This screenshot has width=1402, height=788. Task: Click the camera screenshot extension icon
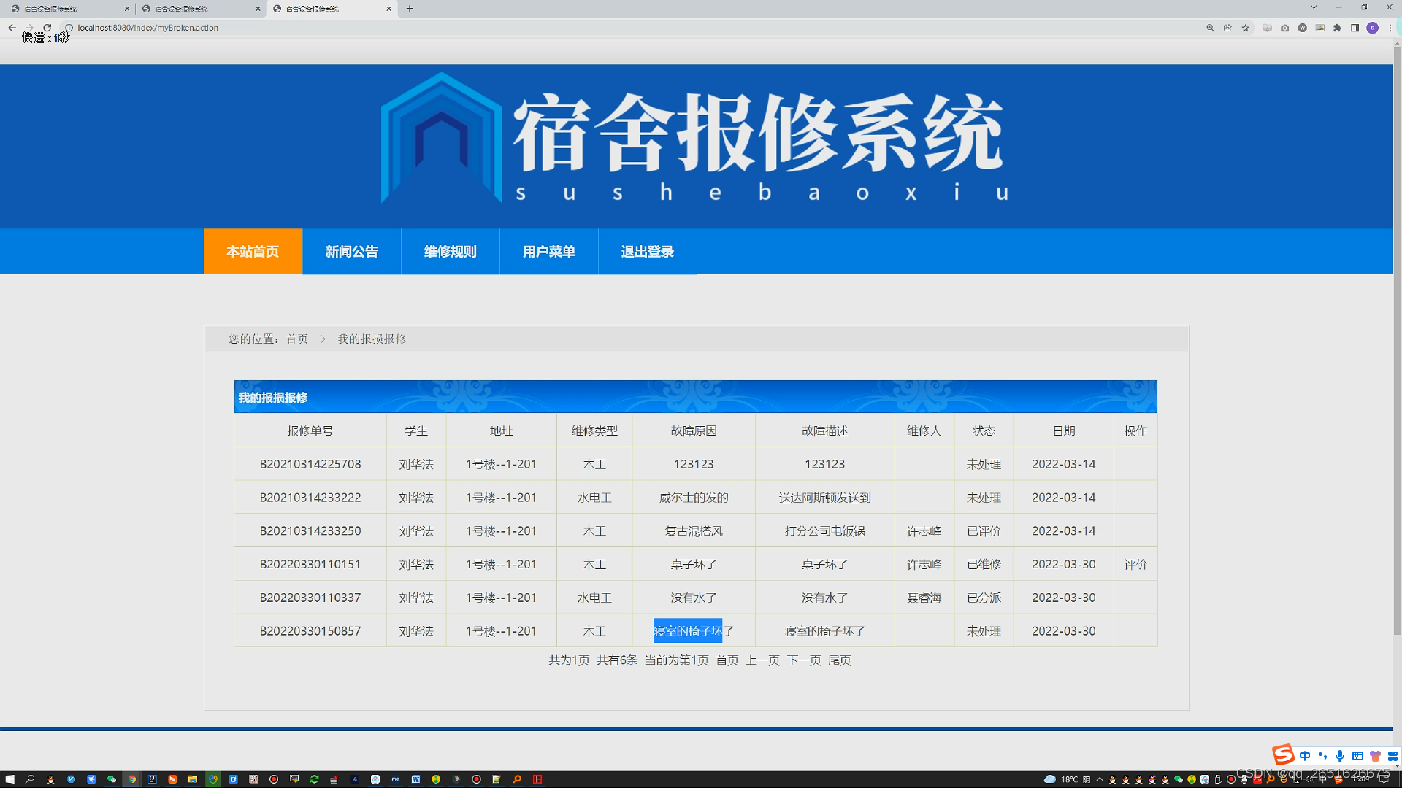pyautogui.click(x=1284, y=28)
